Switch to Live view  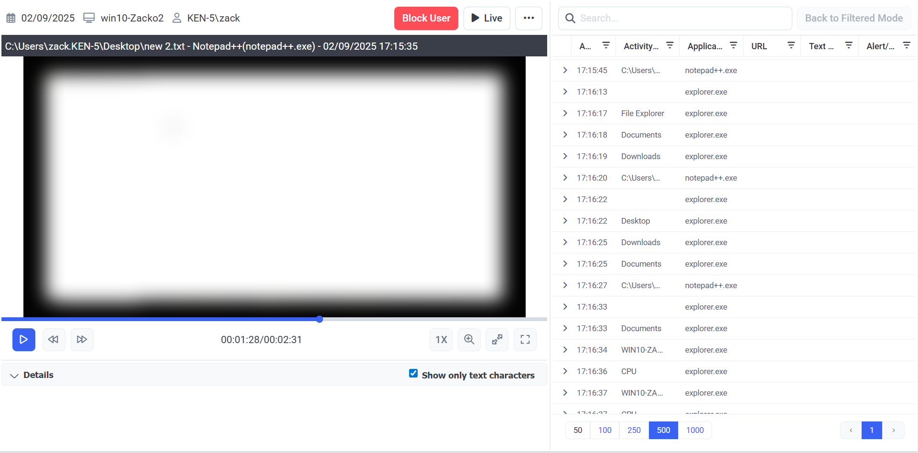486,18
